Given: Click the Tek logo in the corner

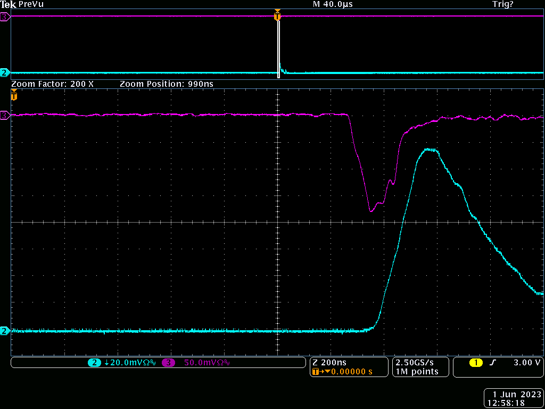Looking at the screenshot, I should click(8, 4).
